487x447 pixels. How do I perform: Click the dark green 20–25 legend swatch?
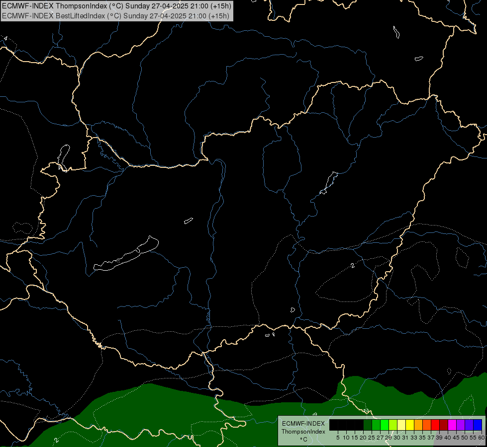(368, 425)
